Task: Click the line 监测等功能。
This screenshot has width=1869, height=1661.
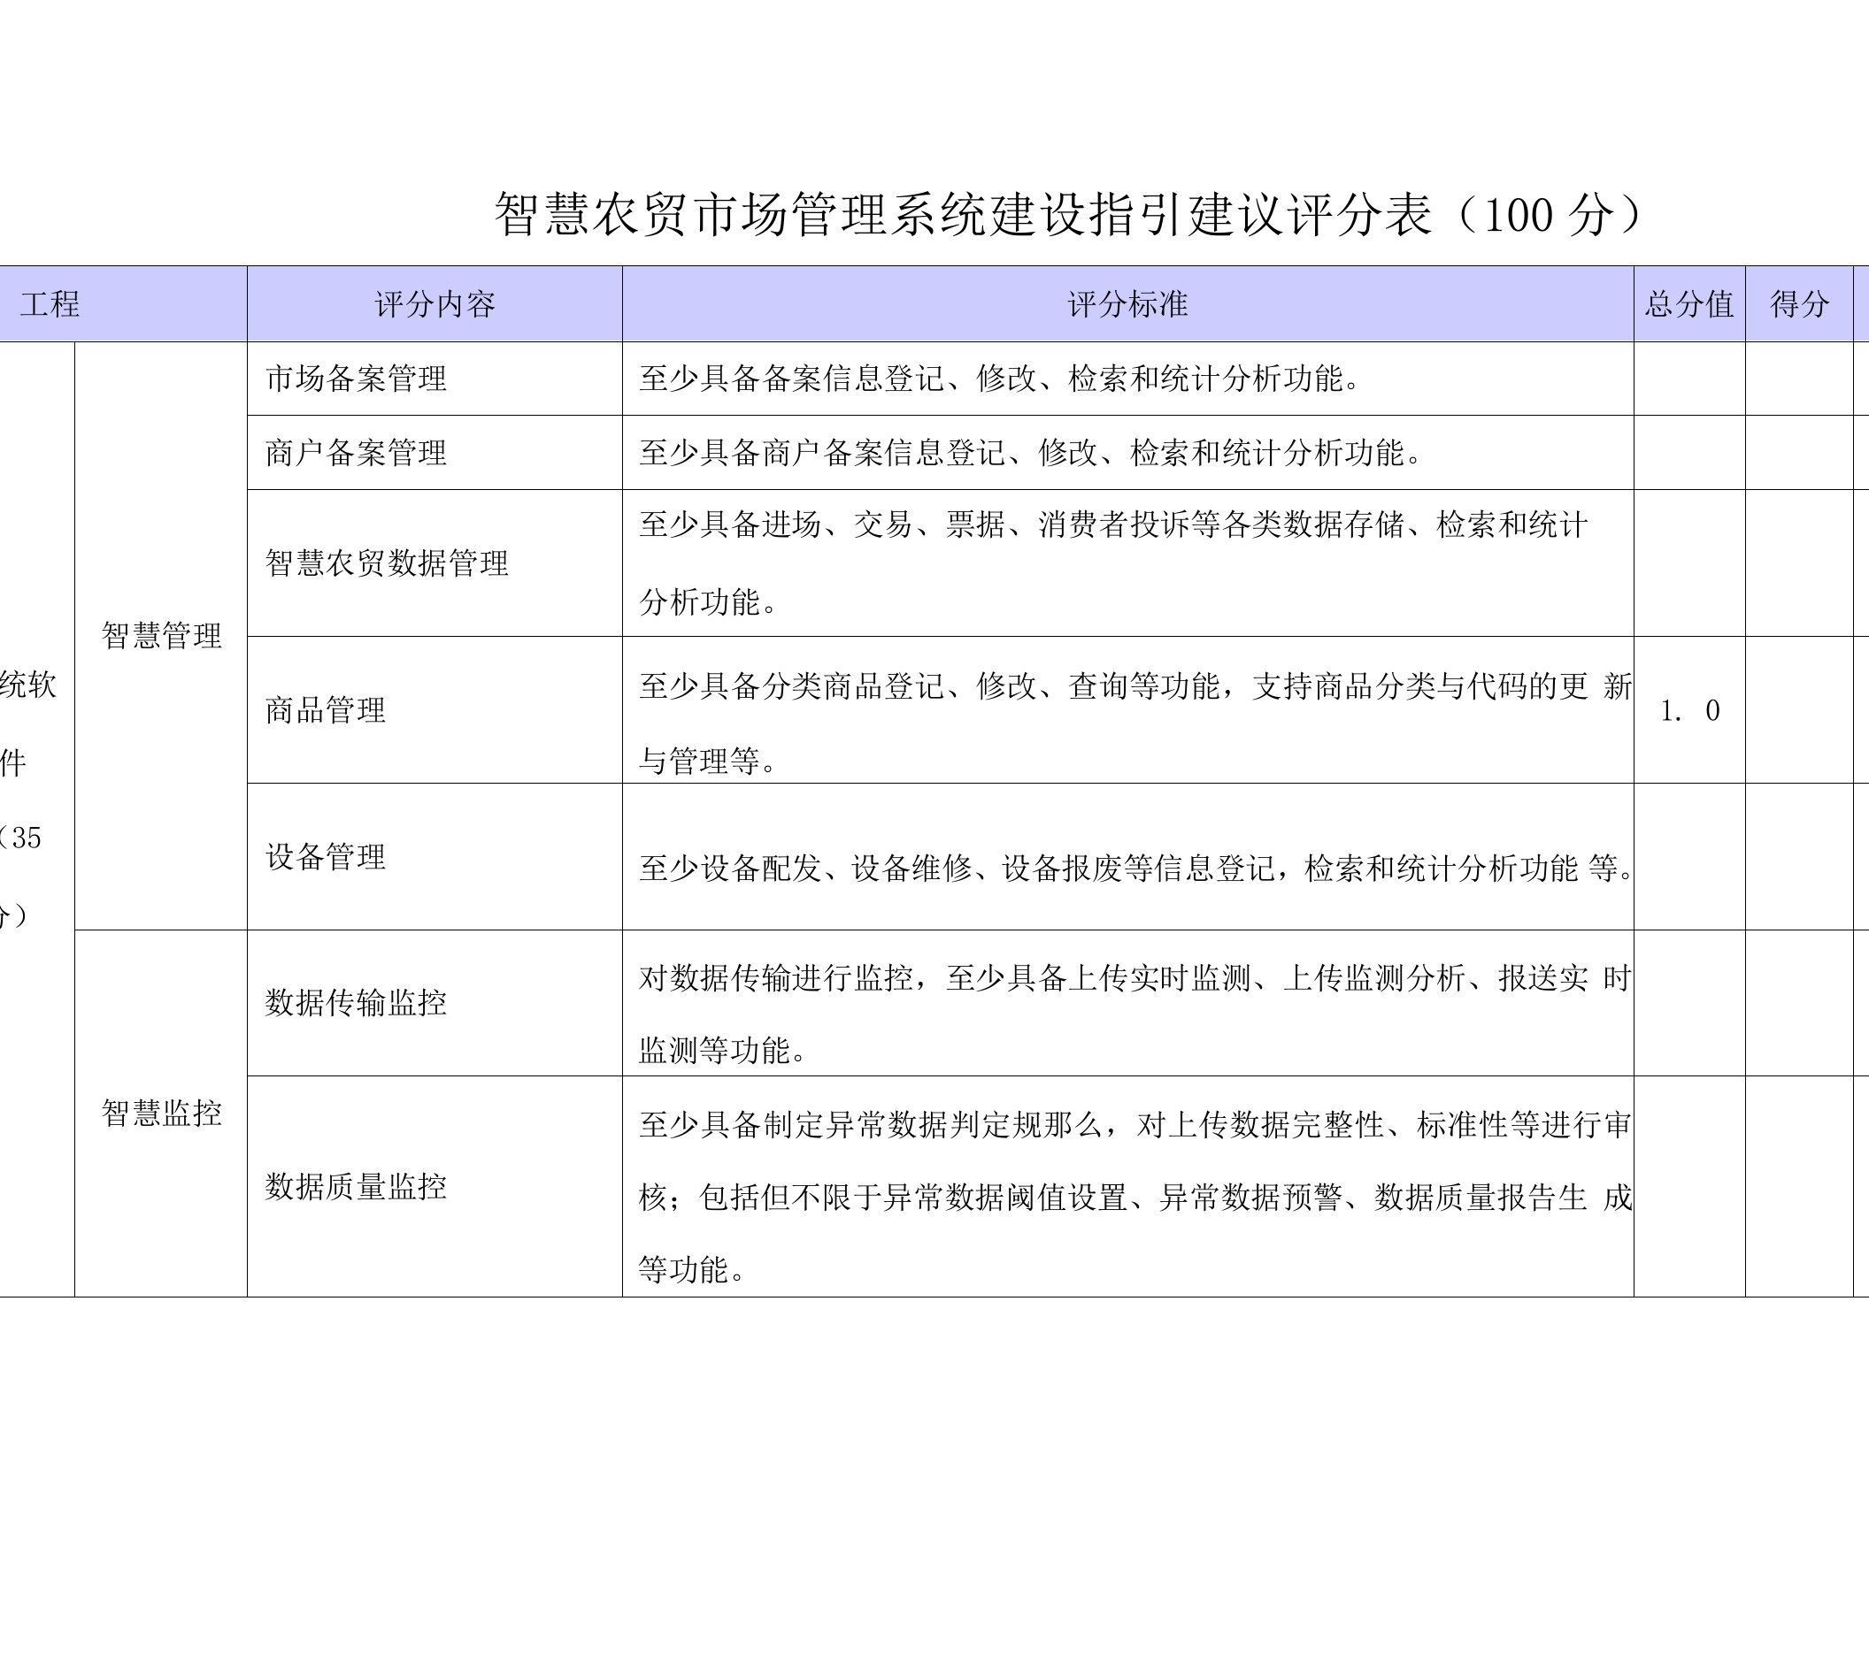Action: 723,1051
